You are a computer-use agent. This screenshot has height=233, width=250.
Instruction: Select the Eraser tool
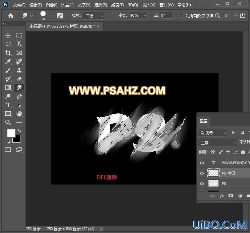[x=19, y=79]
